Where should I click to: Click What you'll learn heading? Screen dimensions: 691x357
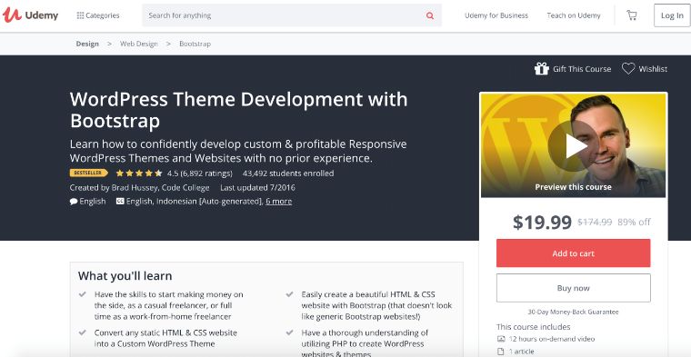(125, 276)
